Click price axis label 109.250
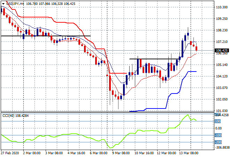The width and height of the screenshot is (230, 157). [x=222, y=19]
